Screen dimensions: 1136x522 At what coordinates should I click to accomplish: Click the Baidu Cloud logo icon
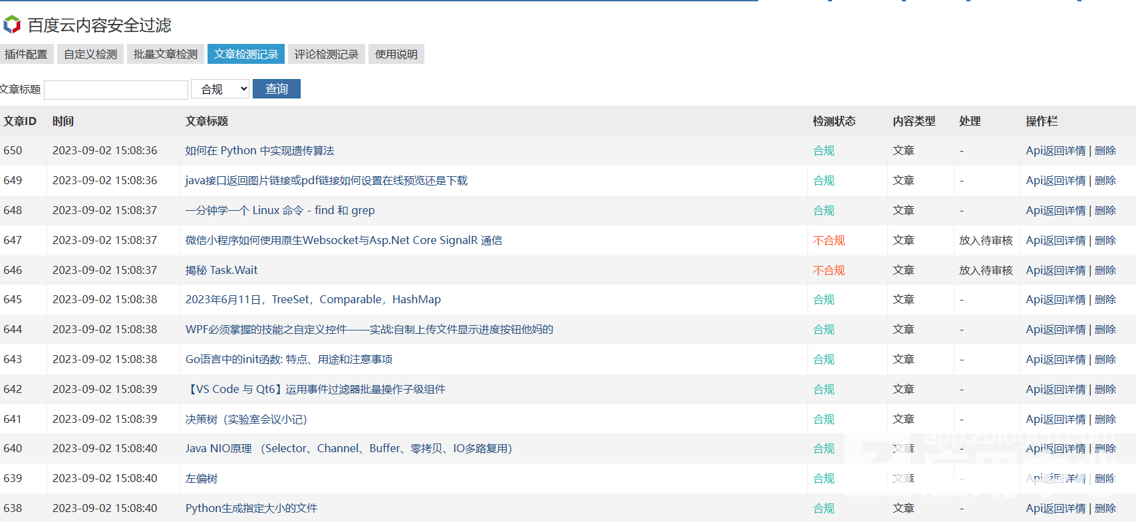12,25
